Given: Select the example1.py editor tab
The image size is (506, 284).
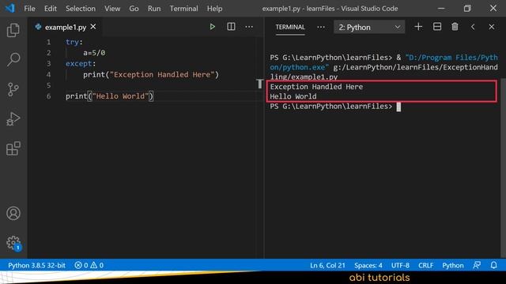Looking at the screenshot, I should click(x=66, y=28).
